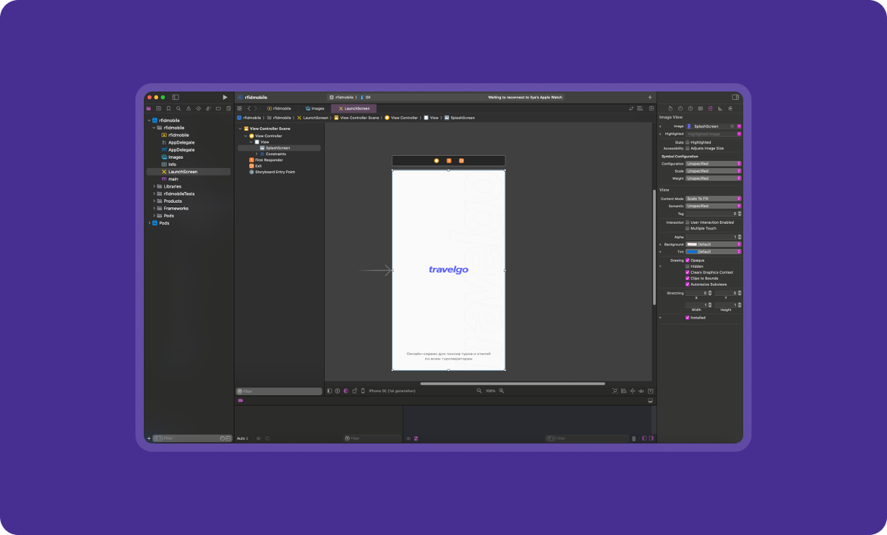Toggle the right inspector panel button
The width and height of the screenshot is (887, 535).
click(x=735, y=98)
